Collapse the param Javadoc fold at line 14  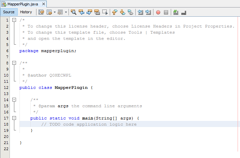click(14, 99)
